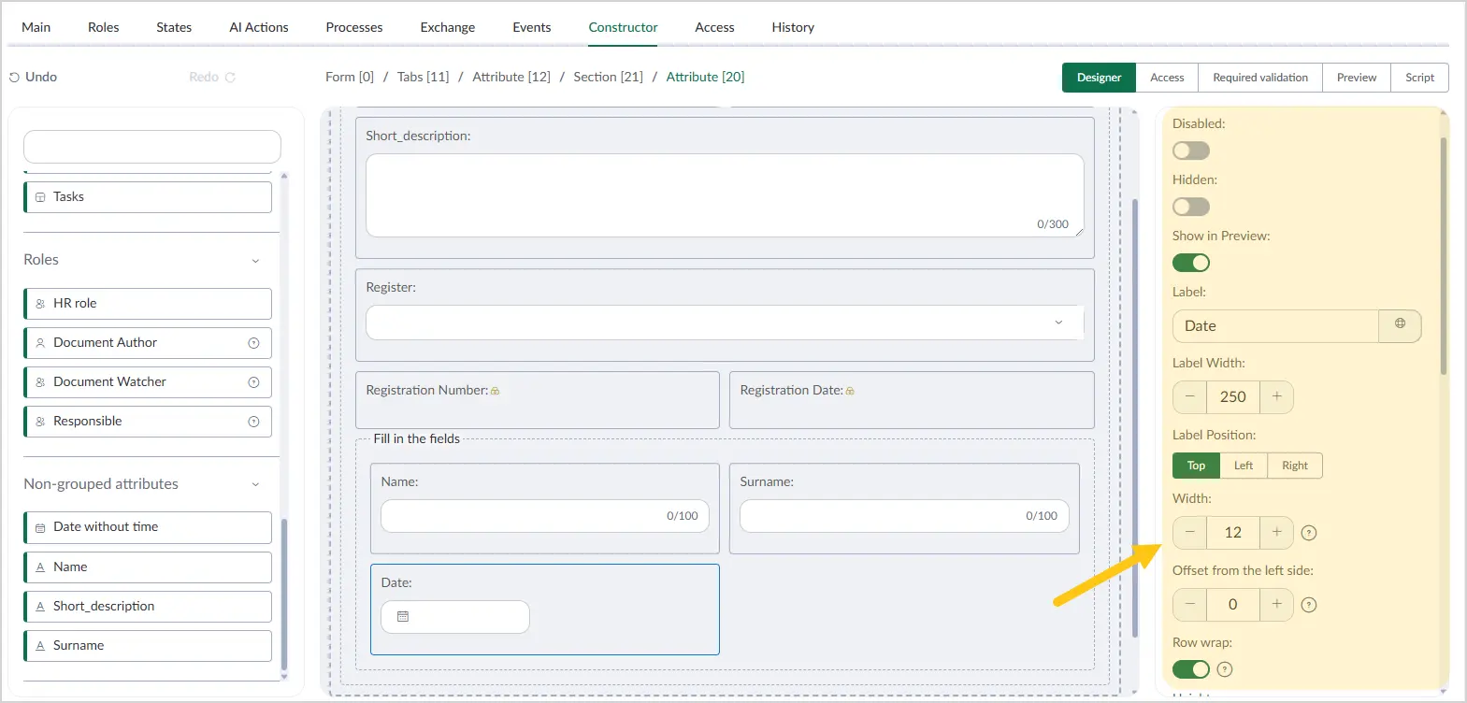Increase Width value with plus button
The width and height of the screenshot is (1467, 703).
point(1276,532)
